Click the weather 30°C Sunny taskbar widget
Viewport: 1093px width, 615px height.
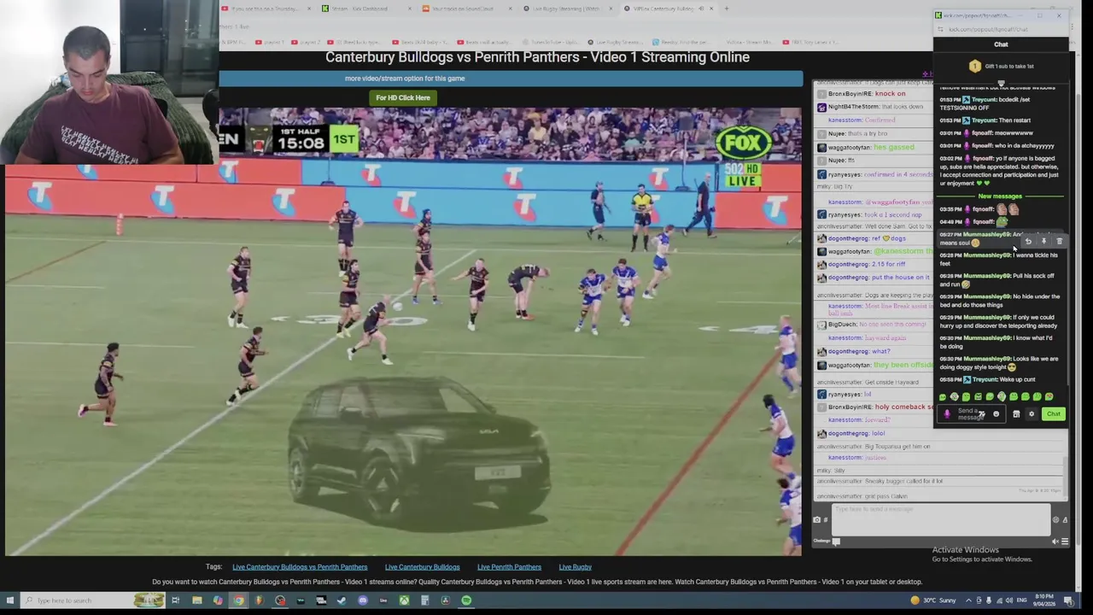[x=935, y=600]
